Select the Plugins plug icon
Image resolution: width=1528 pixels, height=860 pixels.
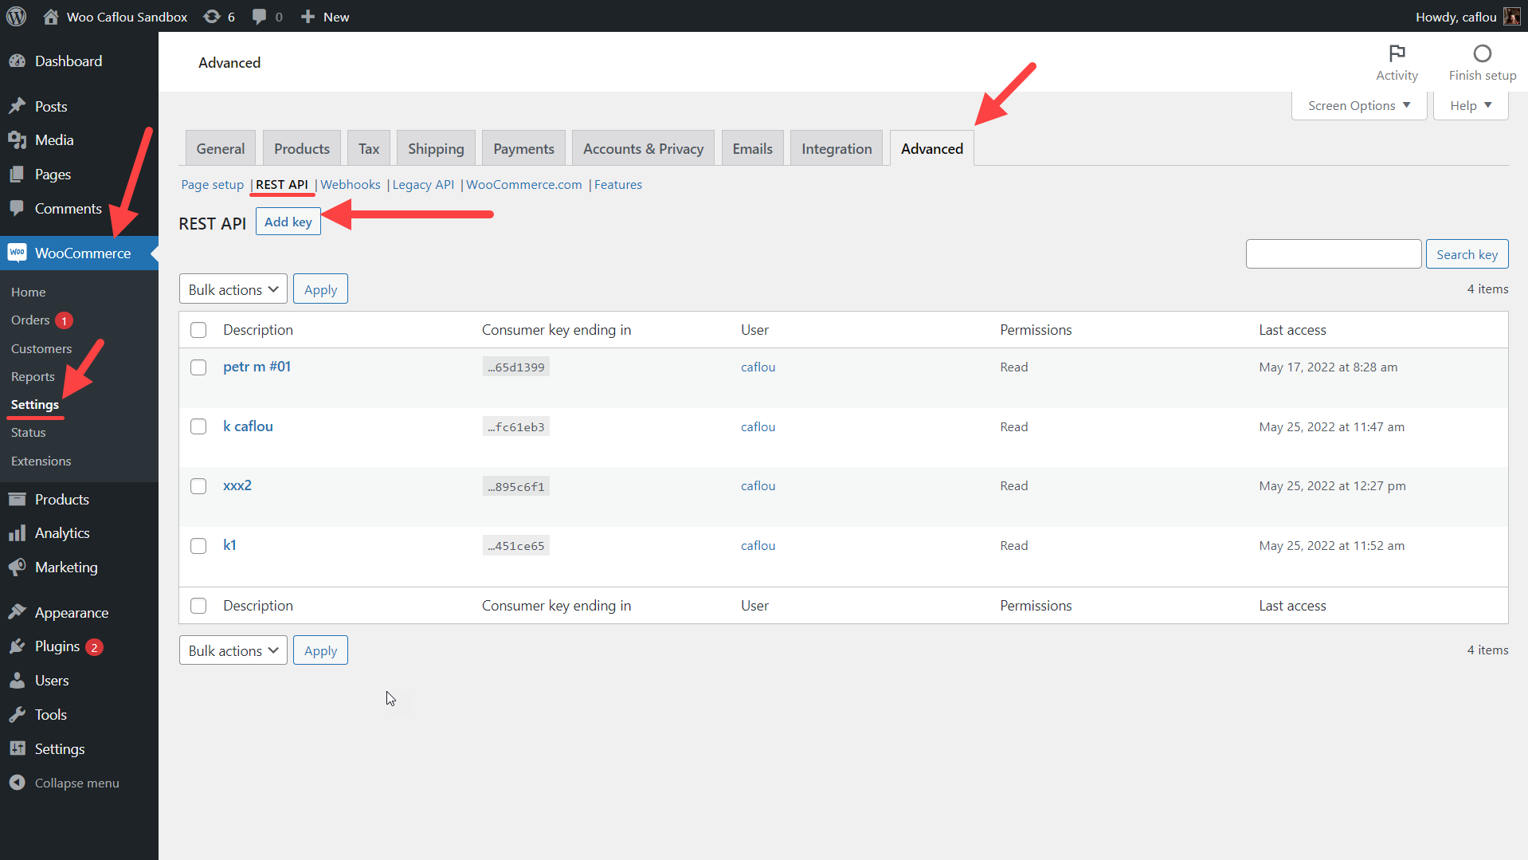tap(18, 646)
